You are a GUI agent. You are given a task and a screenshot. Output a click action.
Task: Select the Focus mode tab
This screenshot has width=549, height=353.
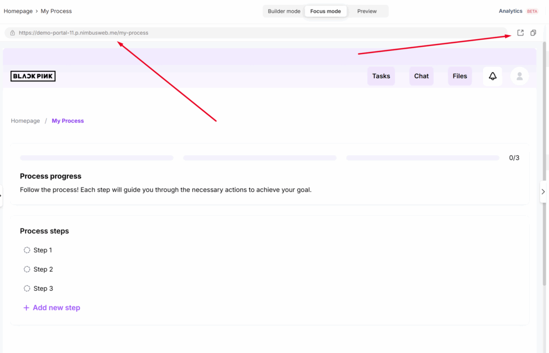click(x=325, y=11)
